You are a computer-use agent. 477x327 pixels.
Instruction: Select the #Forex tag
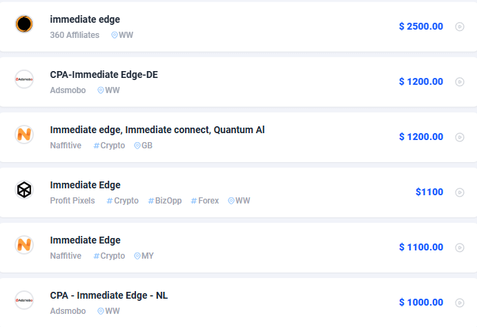click(205, 201)
